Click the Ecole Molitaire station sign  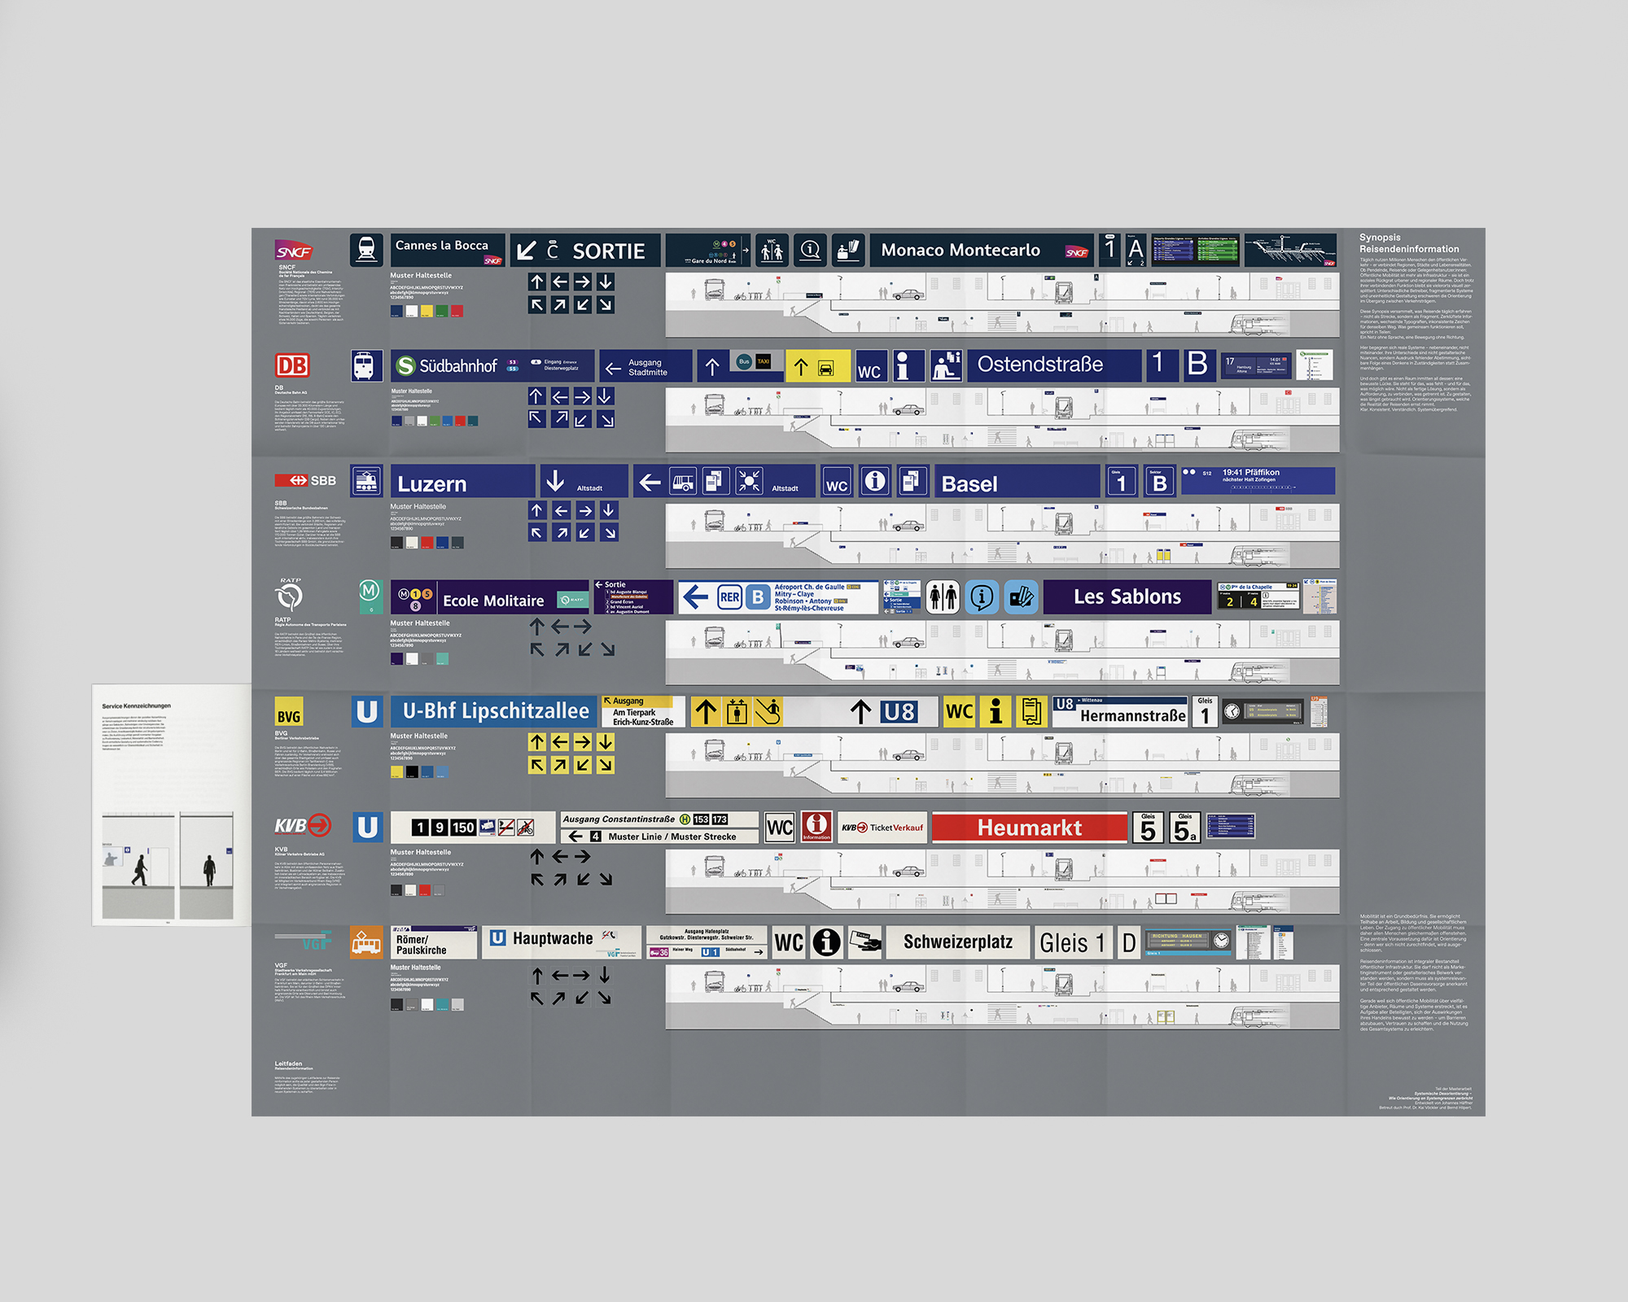click(489, 597)
